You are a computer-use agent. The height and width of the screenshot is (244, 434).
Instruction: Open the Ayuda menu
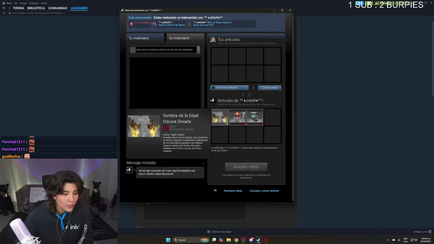pyautogui.click(x=44, y=3)
